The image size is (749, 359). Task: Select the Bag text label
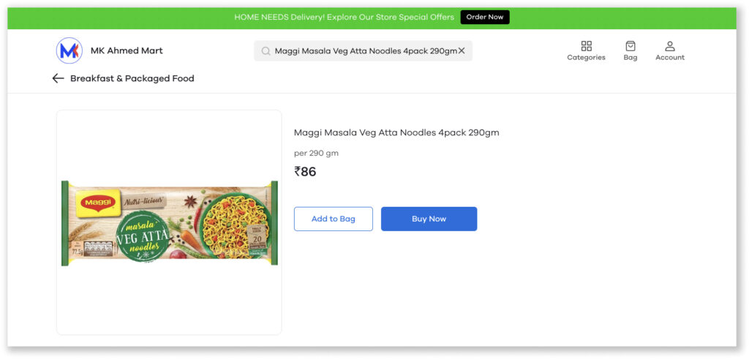[x=631, y=57]
